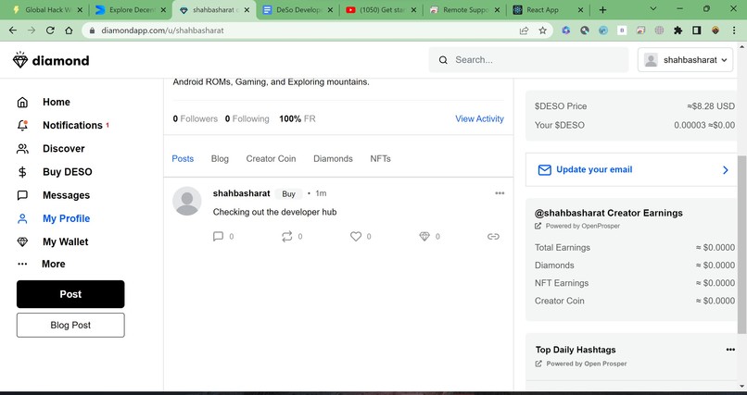Switch to the Remote Suppo browser tab

pyautogui.click(x=464, y=10)
